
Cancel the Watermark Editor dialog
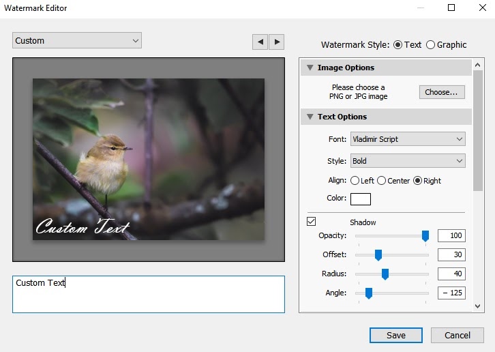point(457,335)
